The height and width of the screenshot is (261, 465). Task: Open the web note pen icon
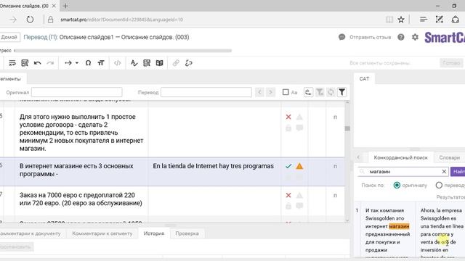pos(439,20)
